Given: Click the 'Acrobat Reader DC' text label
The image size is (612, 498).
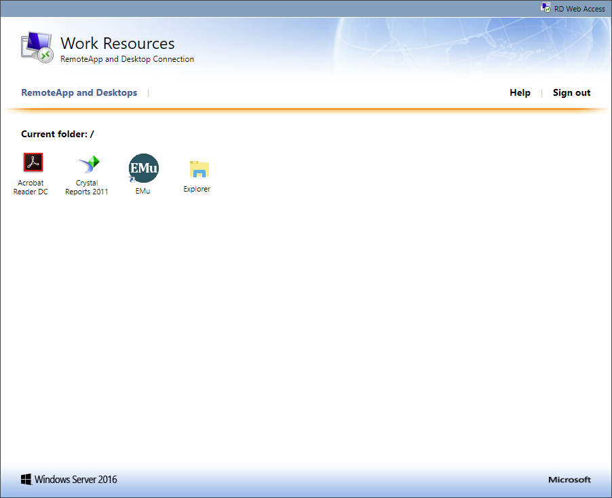Looking at the screenshot, I should pyautogui.click(x=31, y=188).
